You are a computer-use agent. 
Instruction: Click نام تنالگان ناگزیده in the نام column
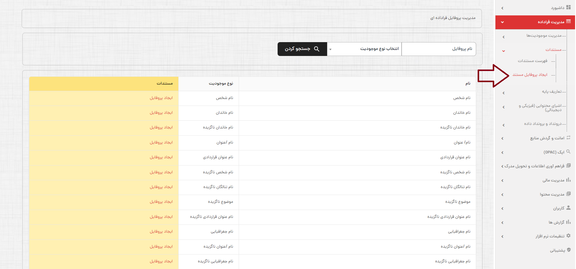tap(456, 187)
